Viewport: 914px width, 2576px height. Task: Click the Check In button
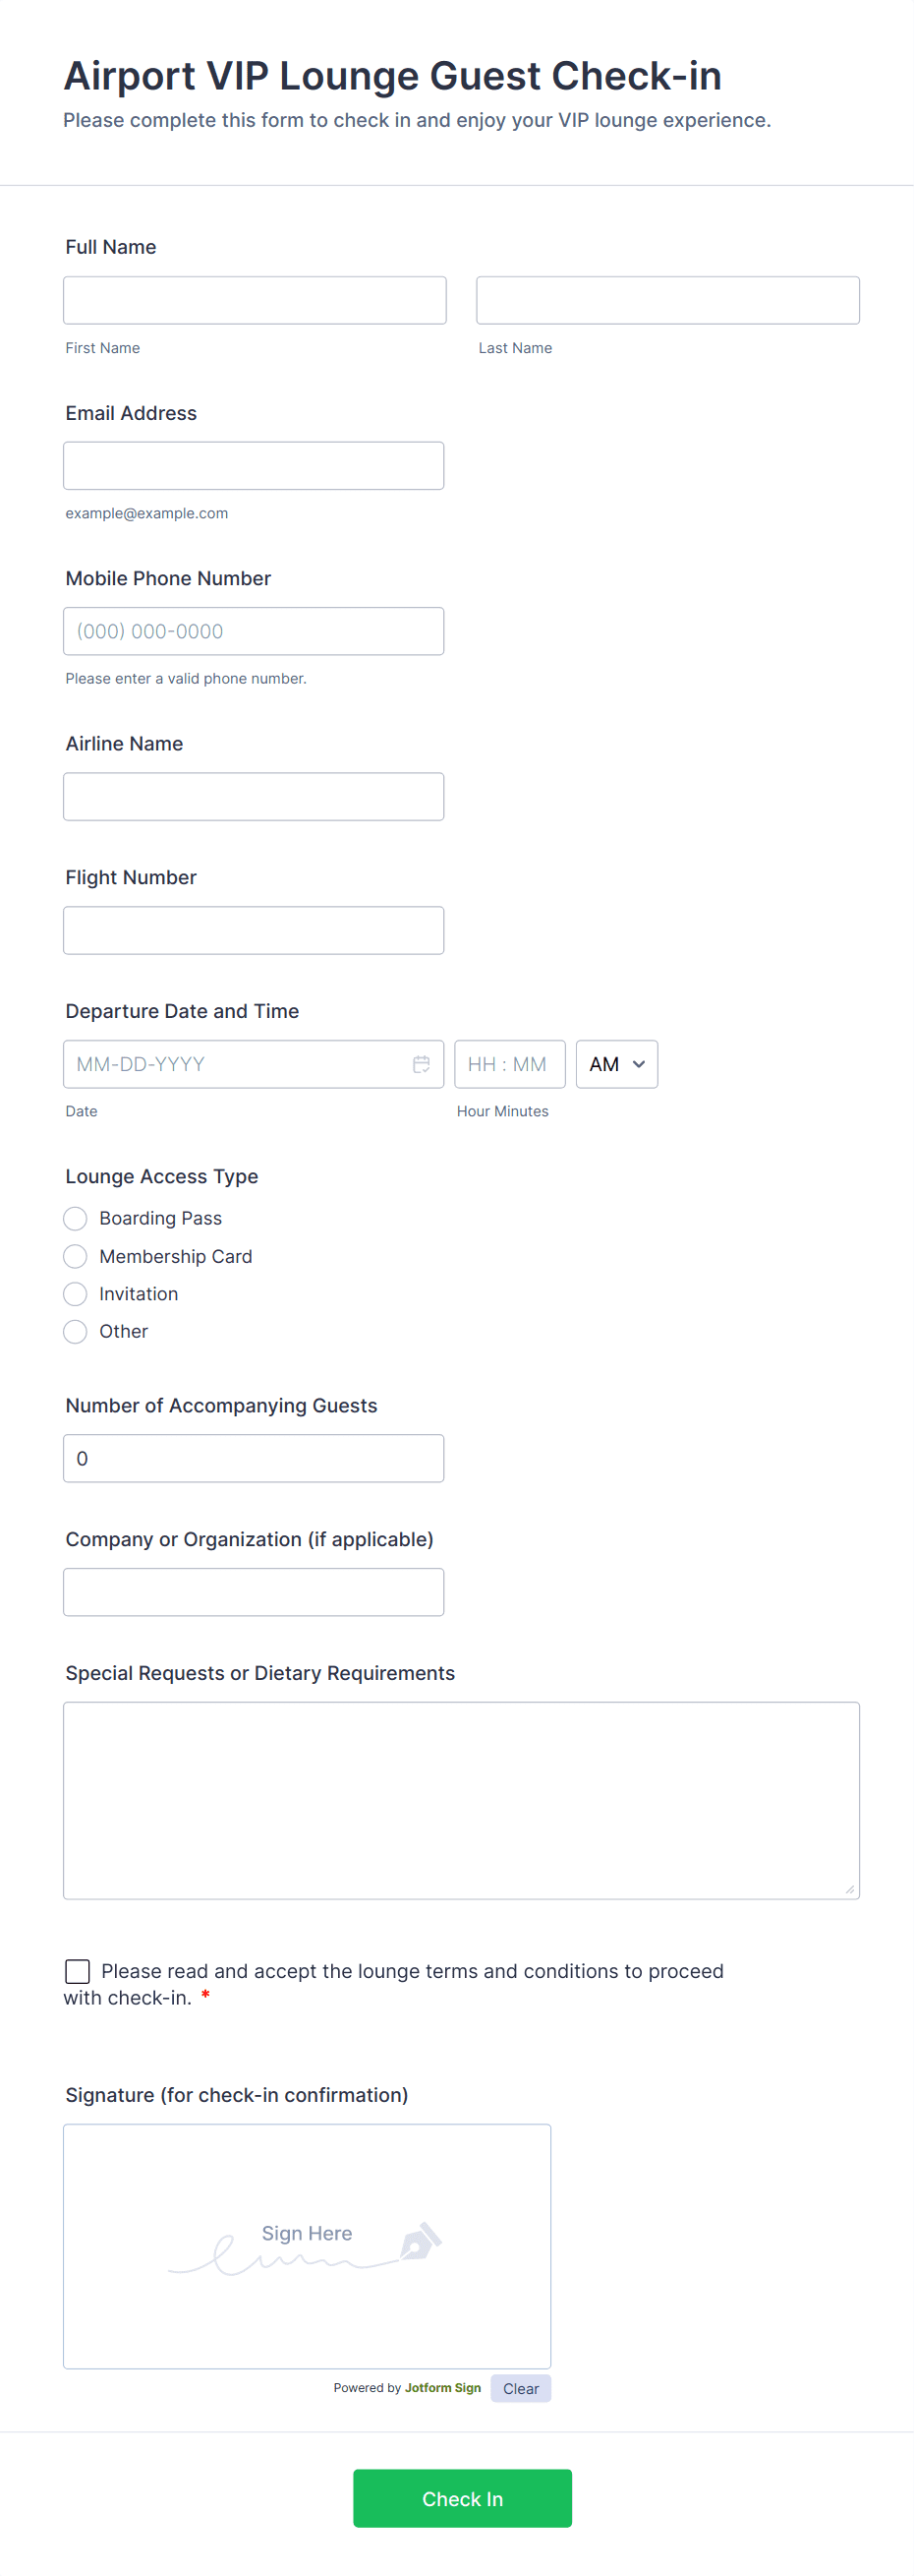pyautogui.click(x=463, y=2497)
